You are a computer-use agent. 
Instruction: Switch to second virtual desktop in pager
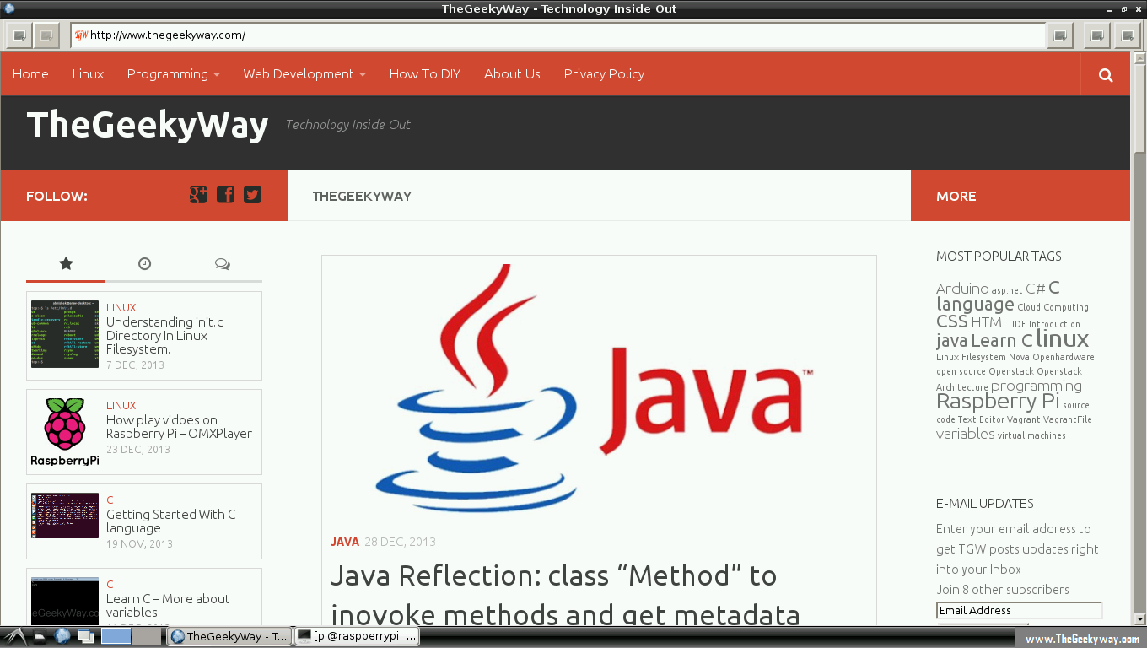[x=146, y=637]
